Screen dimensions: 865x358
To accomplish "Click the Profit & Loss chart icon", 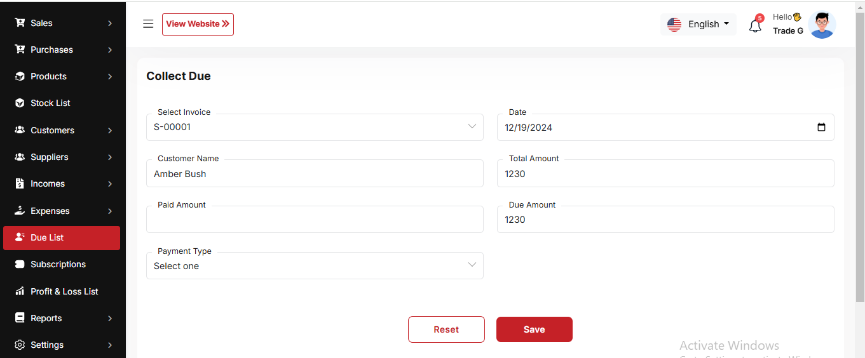I will point(20,291).
